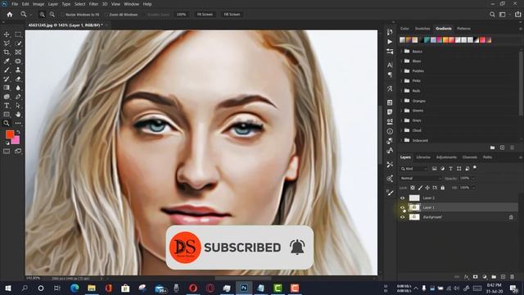
Task: Open the File menu
Action: click(x=15, y=4)
